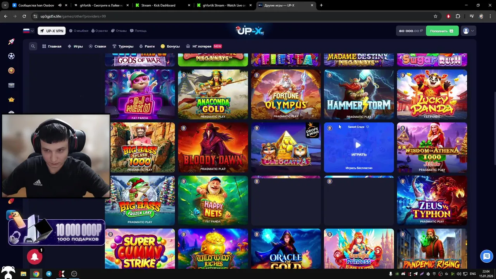Viewport: 496px width, 279px height.
Task: Open the О рангах link
Action: coord(100,31)
